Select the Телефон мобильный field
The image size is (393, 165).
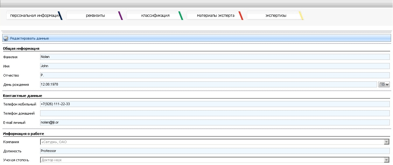215,104
